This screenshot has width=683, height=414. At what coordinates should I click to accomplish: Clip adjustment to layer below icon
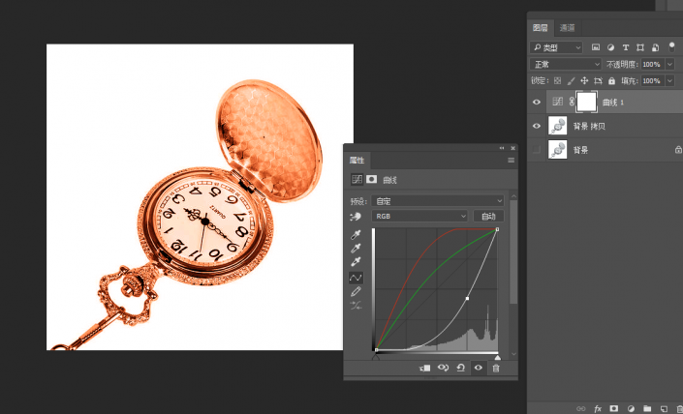tap(424, 368)
